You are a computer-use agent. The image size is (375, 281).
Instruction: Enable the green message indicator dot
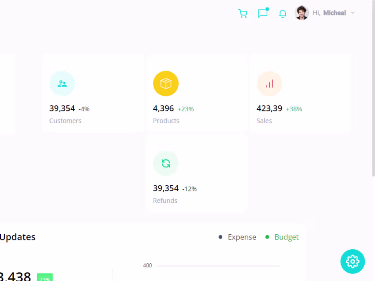coord(267,9)
